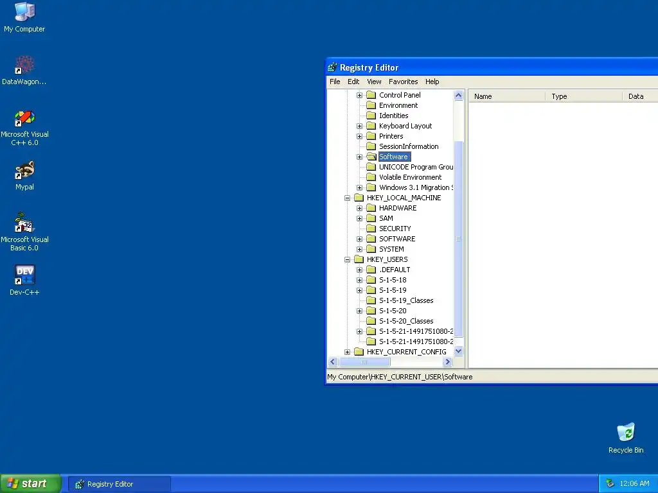Select the S-1-5-20 key label
Viewport: 658px width, 493px height.
tap(393, 311)
